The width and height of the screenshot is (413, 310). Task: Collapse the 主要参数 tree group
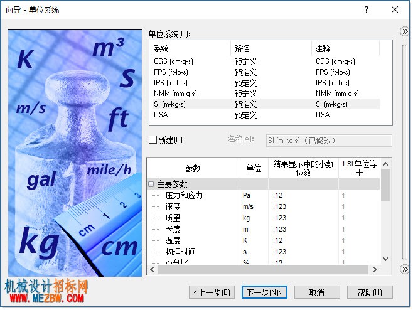pyautogui.click(x=151, y=184)
